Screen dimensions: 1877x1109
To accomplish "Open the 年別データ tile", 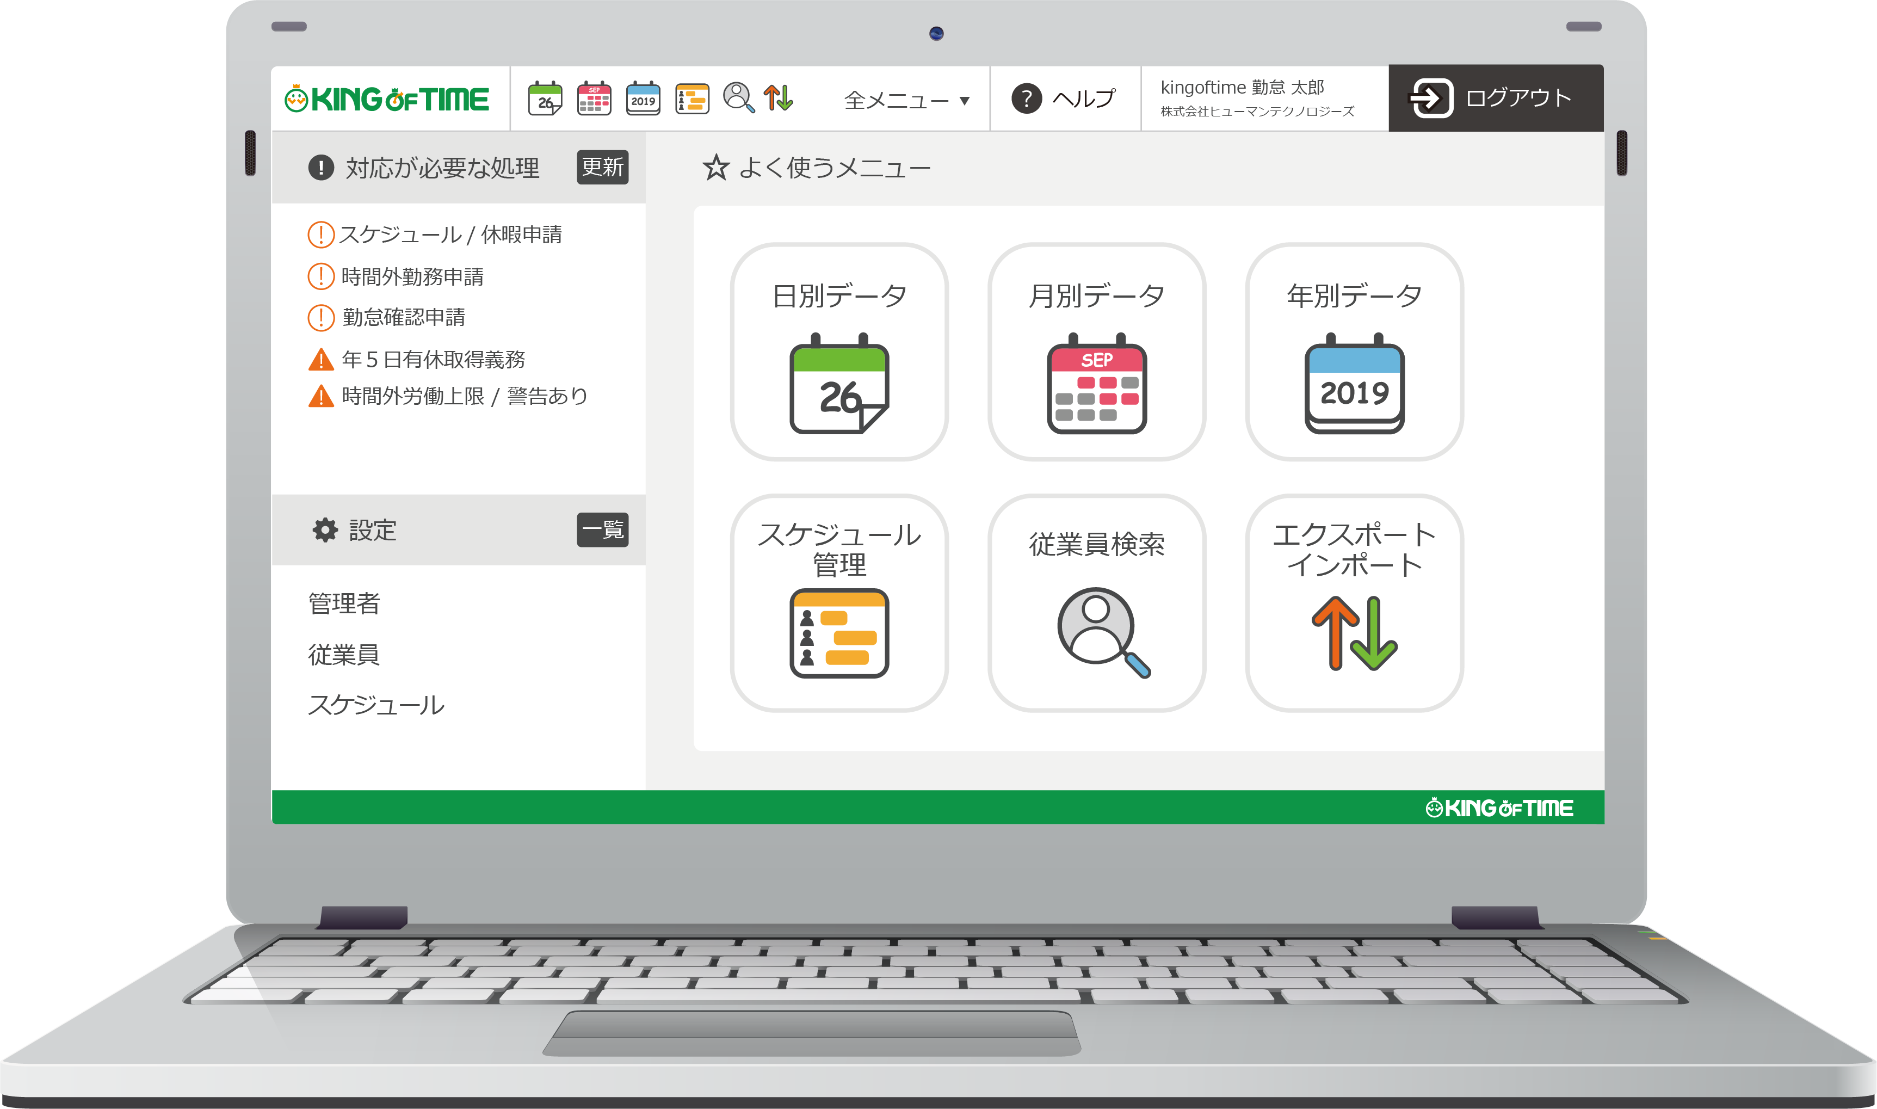I will [1354, 352].
